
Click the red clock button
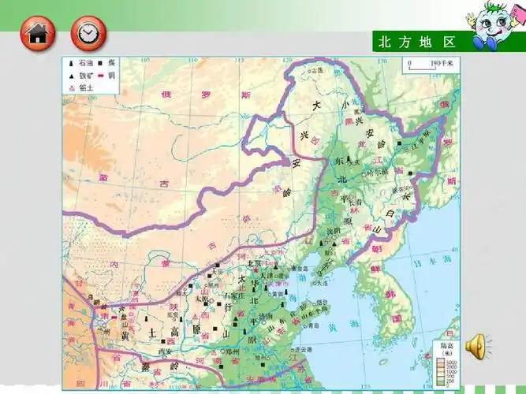point(88,34)
